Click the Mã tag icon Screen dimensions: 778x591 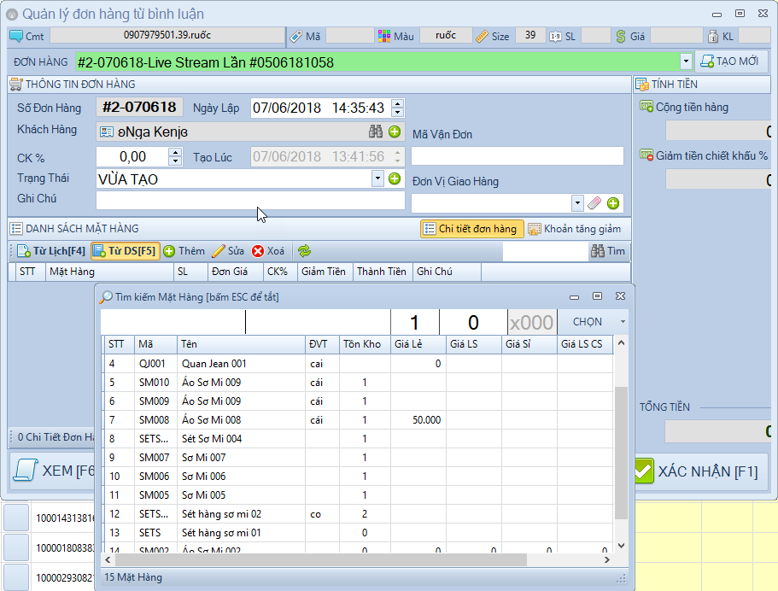[296, 36]
